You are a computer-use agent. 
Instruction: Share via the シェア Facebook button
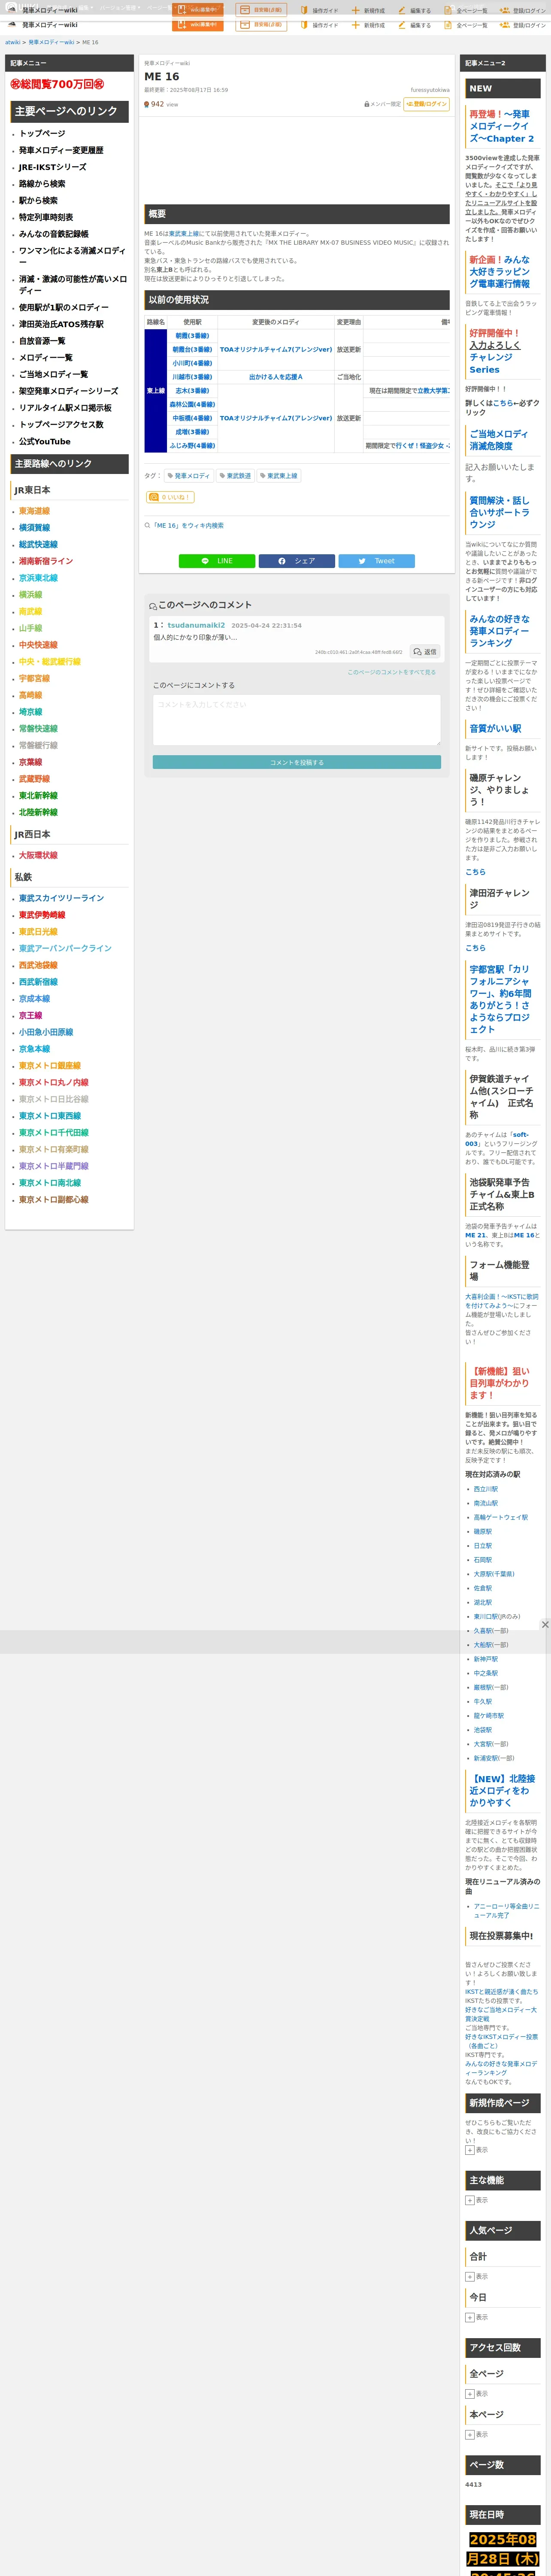(296, 561)
